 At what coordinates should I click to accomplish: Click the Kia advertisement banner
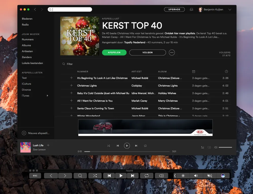tap(145, 128)
